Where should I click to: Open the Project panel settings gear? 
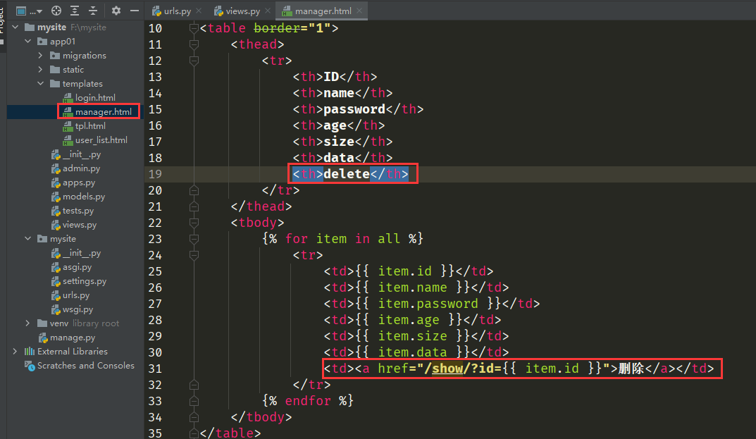[116, 11]
